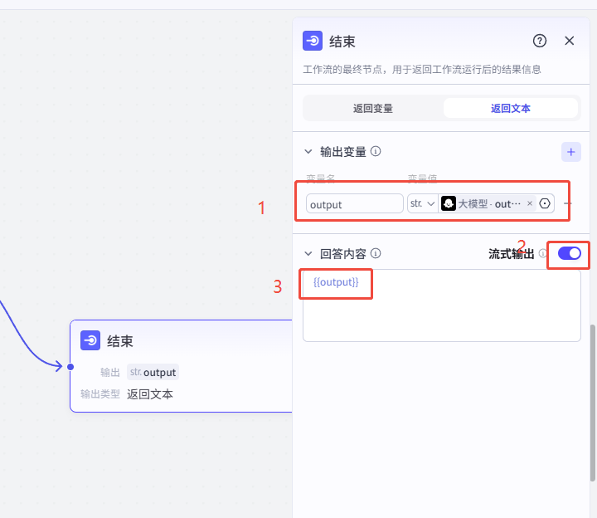Click the hexagon variable selector icon

(x=545, y=204)
